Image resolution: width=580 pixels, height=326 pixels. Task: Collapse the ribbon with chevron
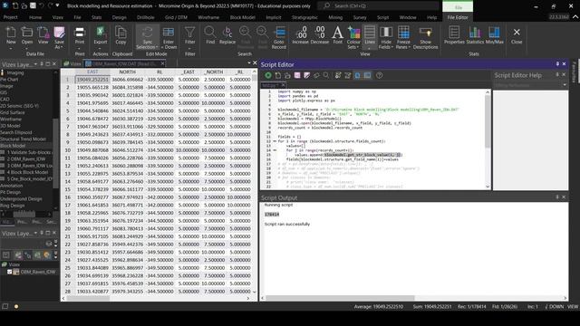tap(575, 17)
